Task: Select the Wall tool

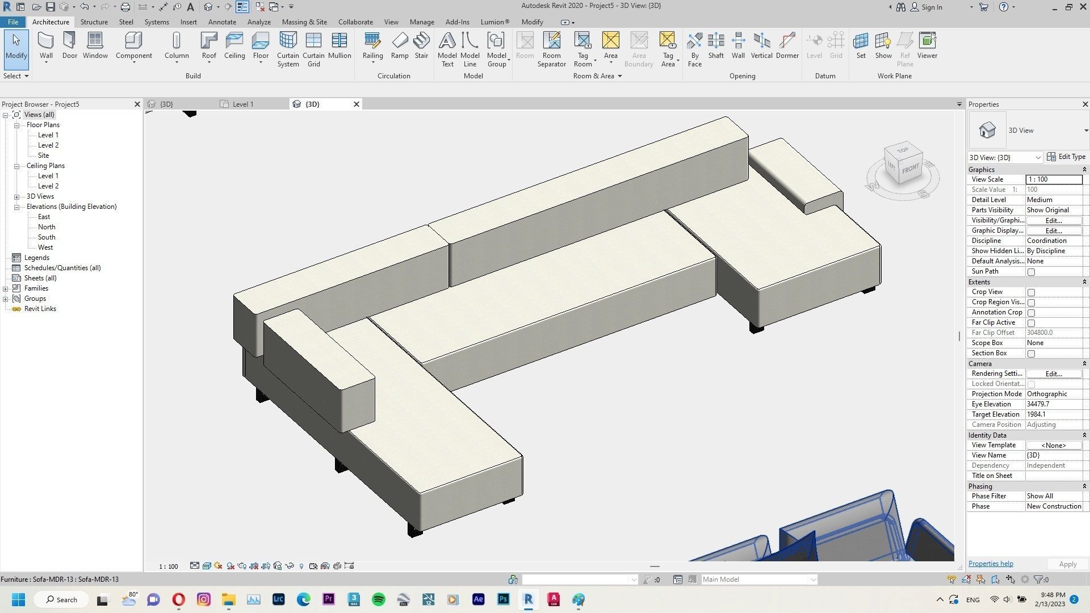Action: click(46, 46)
